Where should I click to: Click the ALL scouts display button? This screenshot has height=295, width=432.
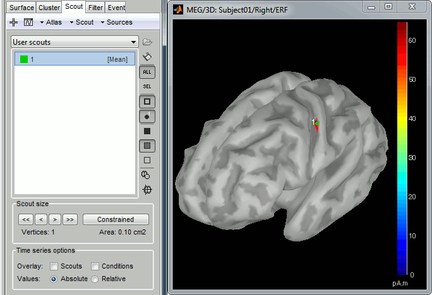(147, 72)
